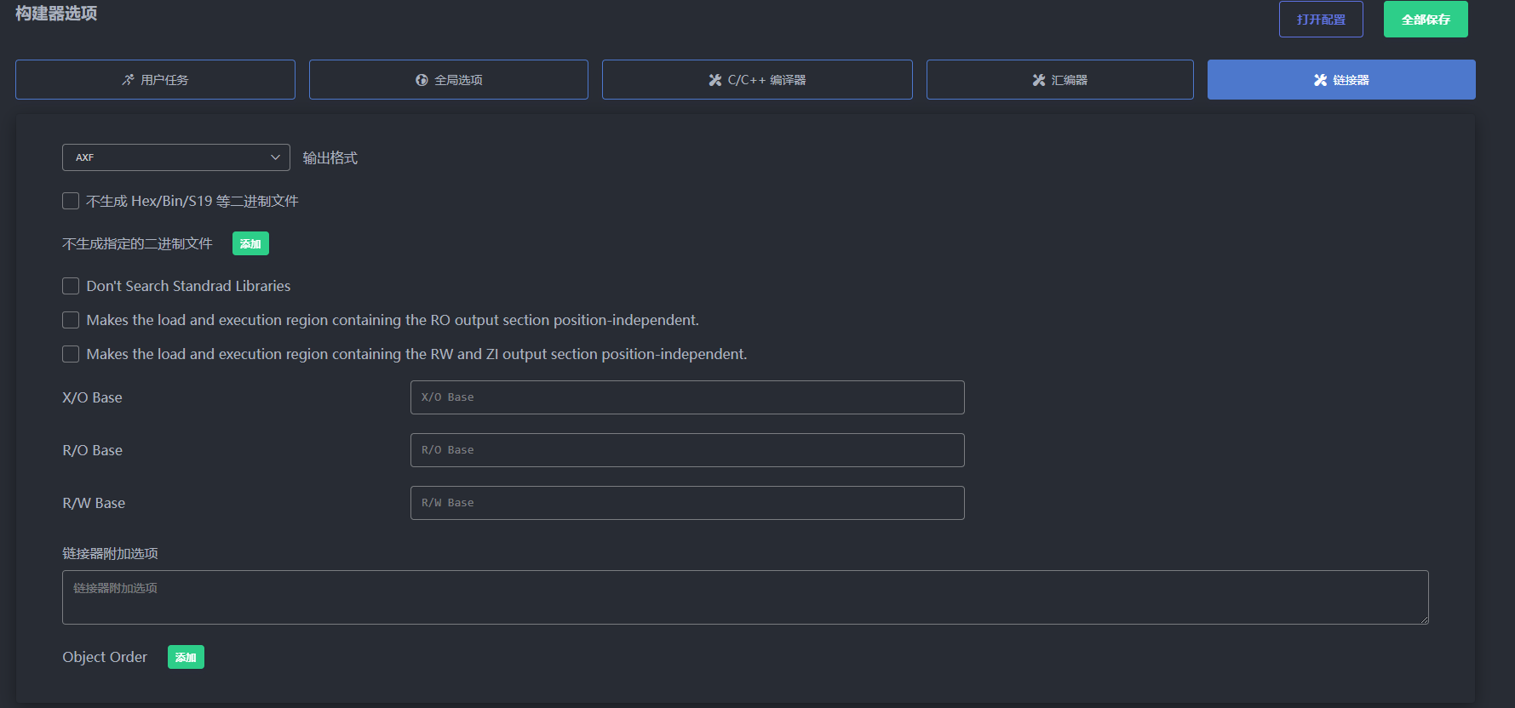
Task: Check Don't Search Standrad Libraries
Action: coord(71,286)
